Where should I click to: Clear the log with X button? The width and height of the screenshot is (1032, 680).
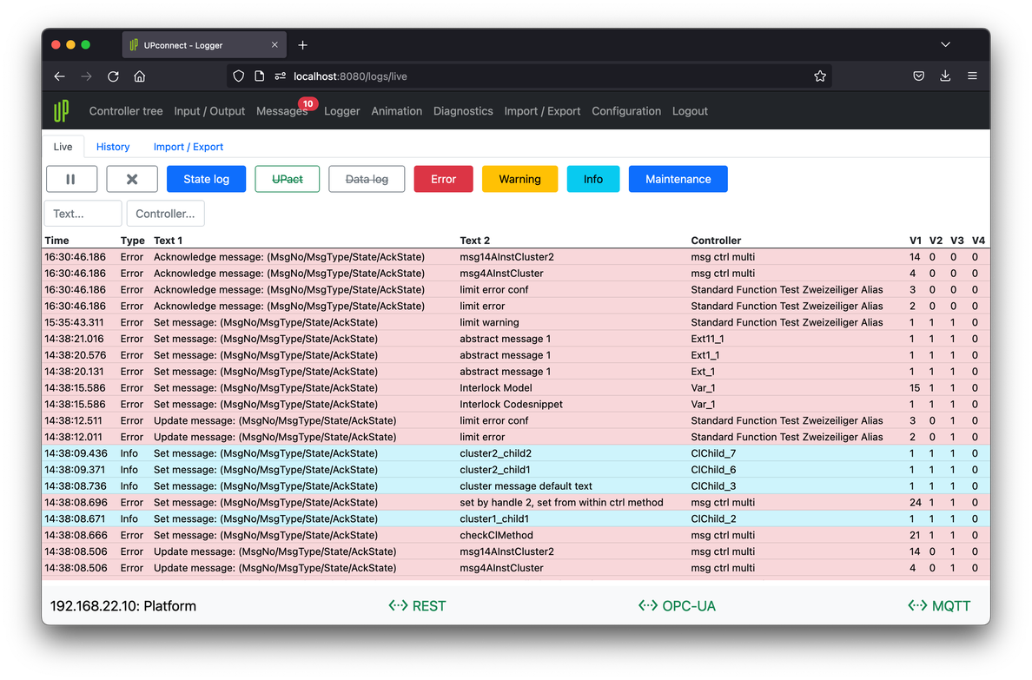pyautogui.click(x=132, y=179)
